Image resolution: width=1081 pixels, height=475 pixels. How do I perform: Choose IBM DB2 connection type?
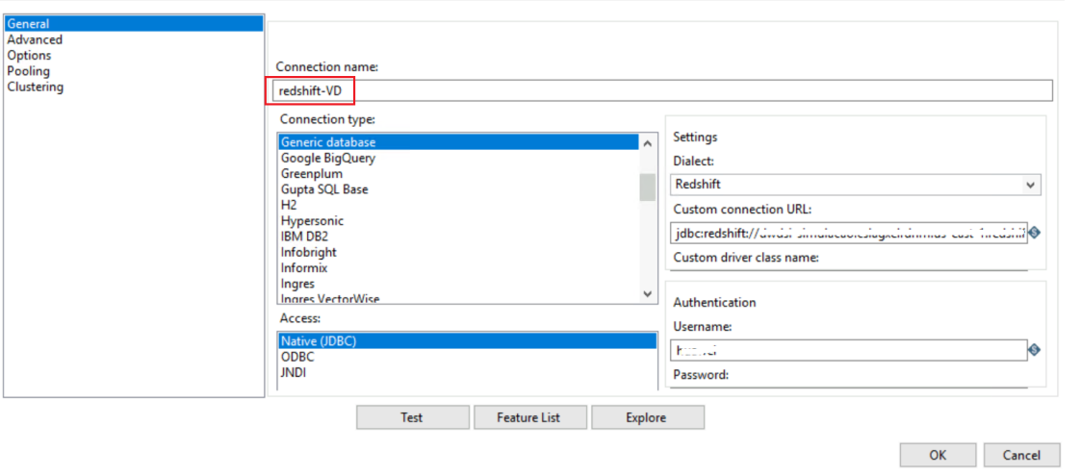(458, 237)
